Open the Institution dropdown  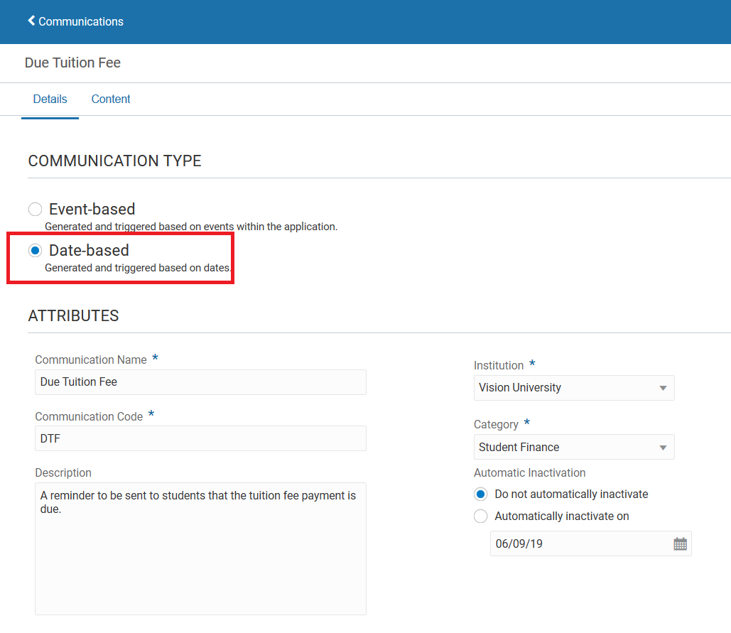[663, 388]
